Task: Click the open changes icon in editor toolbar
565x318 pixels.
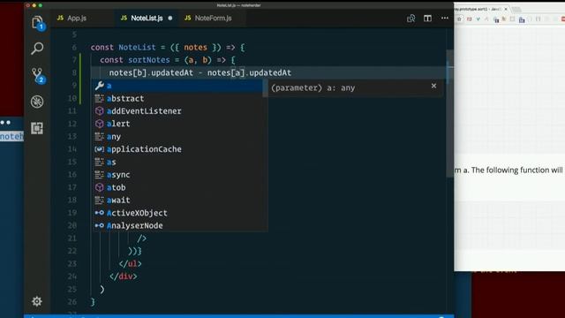Action: click(x=411, y=18)
